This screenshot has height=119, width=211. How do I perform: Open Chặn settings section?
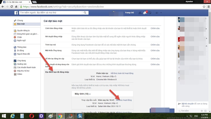[x=19, y=37]
